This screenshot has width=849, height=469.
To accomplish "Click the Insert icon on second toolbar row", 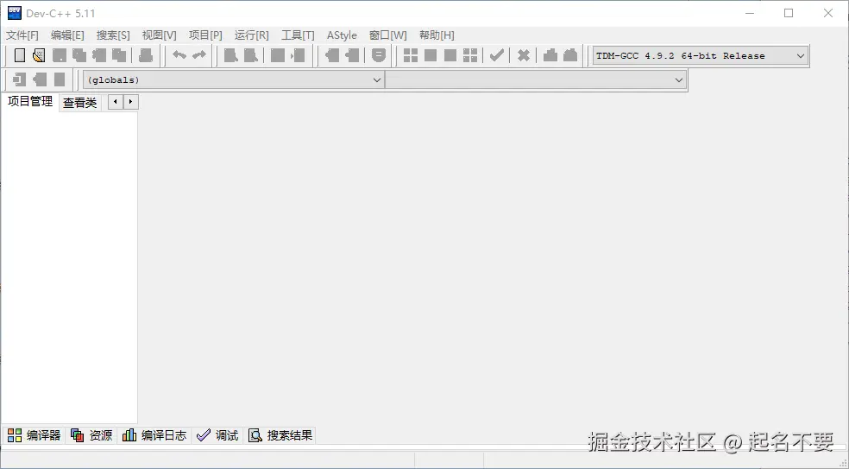I will pyautogui.click(x=20, y=79).
